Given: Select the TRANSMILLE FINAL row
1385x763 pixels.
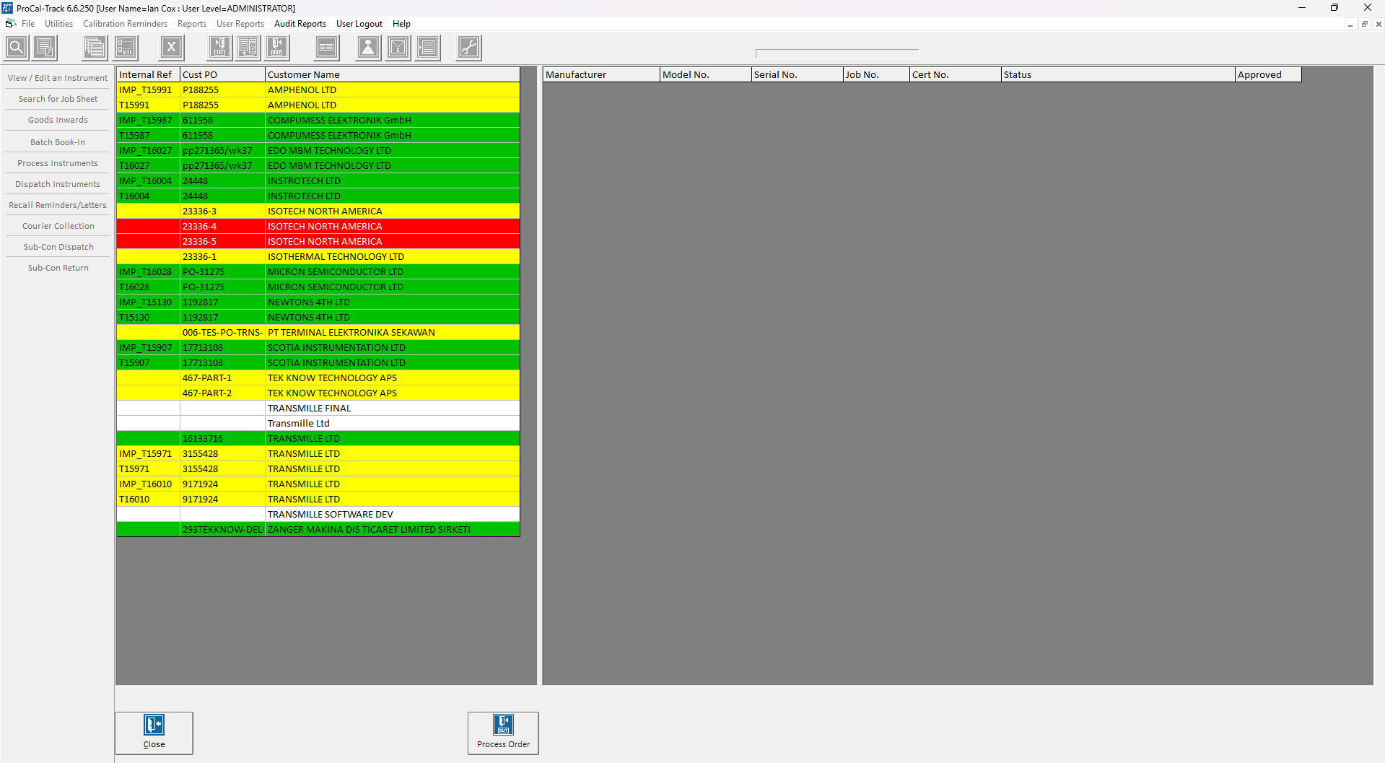Looking at the screenshot, I should [x=318, y=409].
